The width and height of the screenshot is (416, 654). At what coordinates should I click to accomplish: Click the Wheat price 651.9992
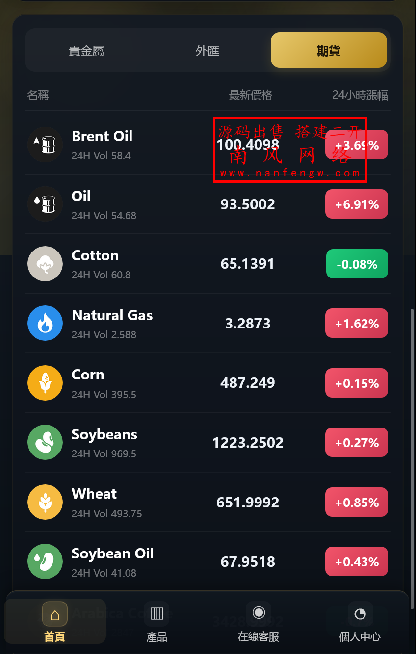tap(248, 503)
